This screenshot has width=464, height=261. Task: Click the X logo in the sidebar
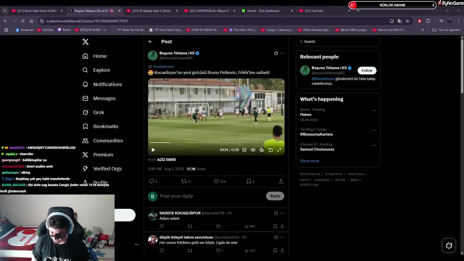[x=86, y=42]
